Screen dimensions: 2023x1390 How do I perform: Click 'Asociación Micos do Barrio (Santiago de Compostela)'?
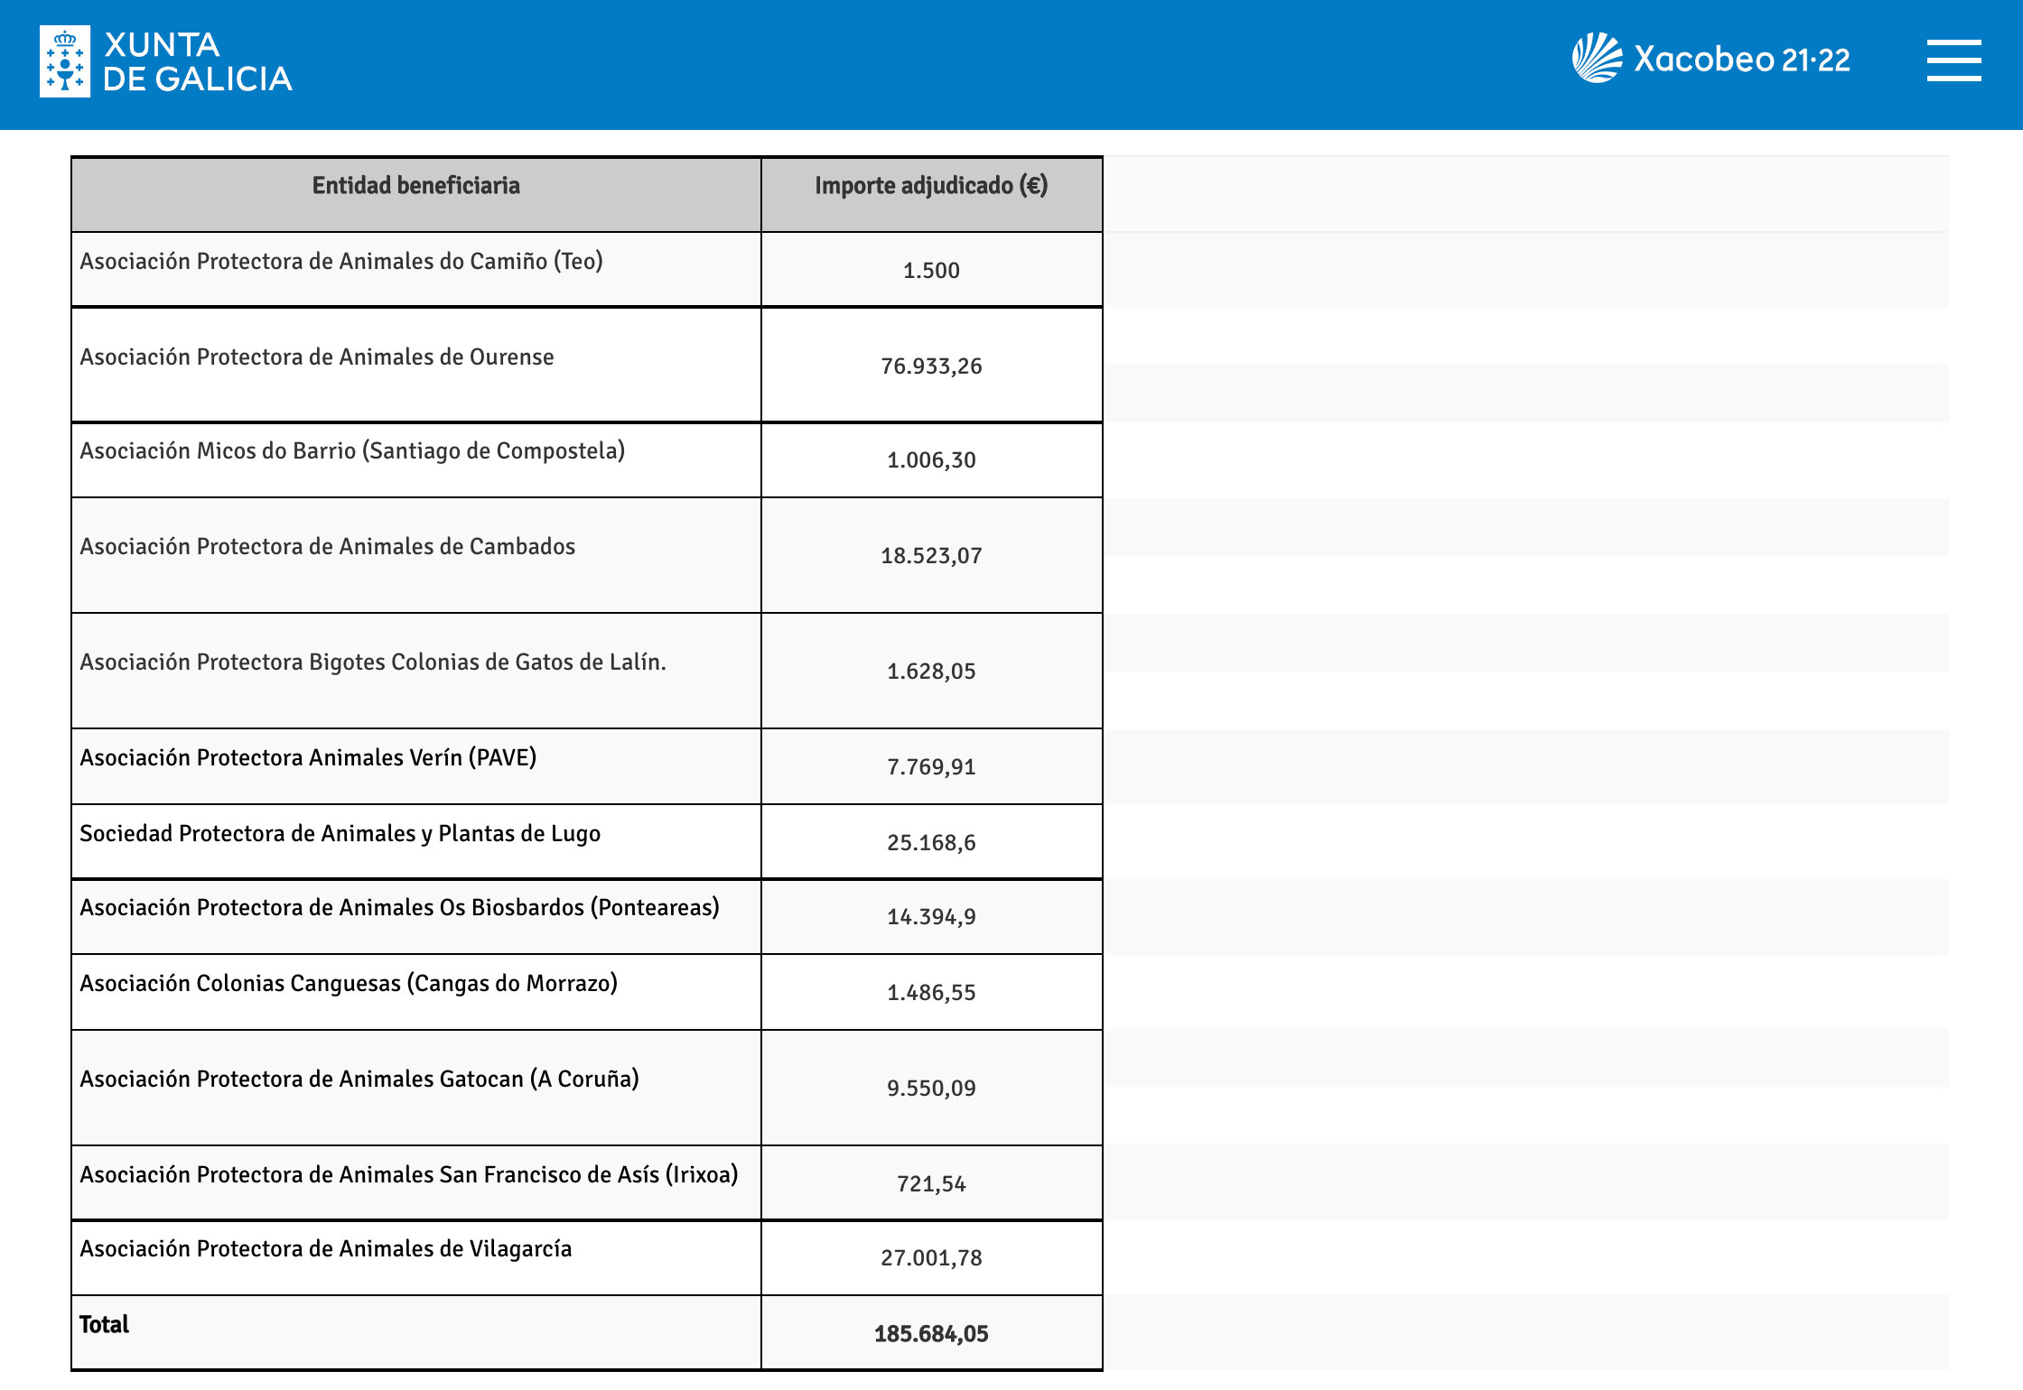pos(352,451)
